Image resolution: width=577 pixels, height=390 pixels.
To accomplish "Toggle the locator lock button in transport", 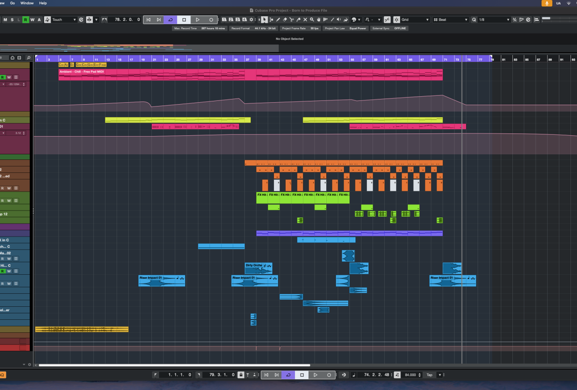I will (241, 375).
